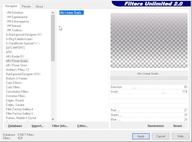Image resolution: width=192 pixels, height=142 pixels.
Task: Select Alf's Power Grads category
Action: tap(17, 61)
